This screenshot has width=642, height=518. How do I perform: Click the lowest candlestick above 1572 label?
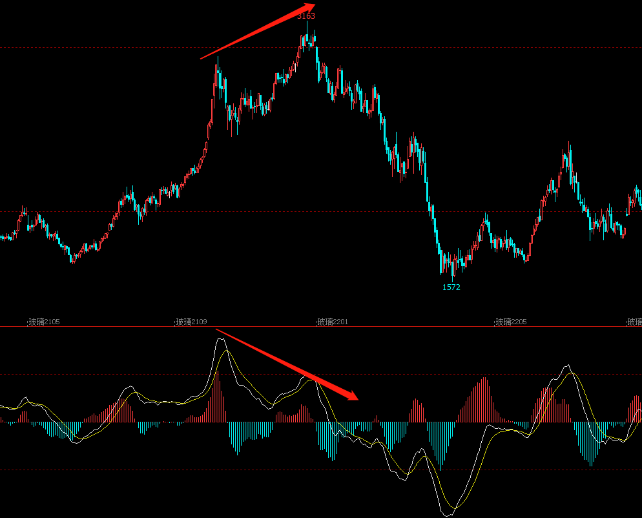[453, 268]
